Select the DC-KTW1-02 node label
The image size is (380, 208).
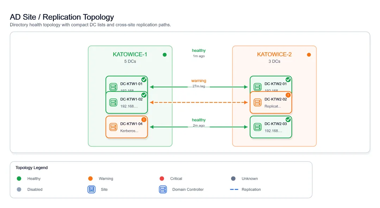tap(131, 99)
